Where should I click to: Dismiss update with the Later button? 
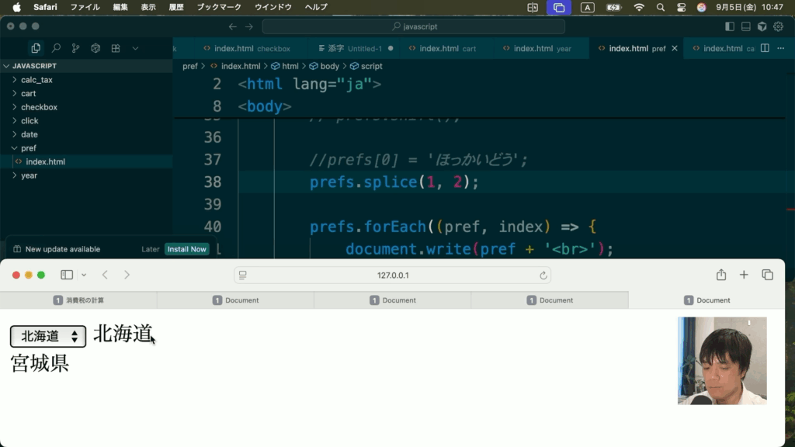tap(150, 249)
